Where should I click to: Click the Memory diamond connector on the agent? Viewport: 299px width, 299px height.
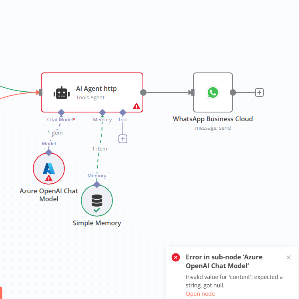pos(102,112)
